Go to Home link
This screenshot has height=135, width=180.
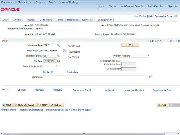pyautogui.click(x=101, y=6)
